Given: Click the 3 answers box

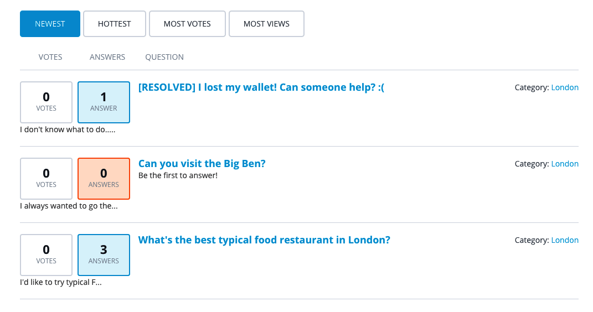Looking at the screenshot, I should tap(104, 255).
